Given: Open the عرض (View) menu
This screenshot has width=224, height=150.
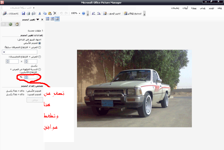Looking at the screenshot, I should click(x=203, y=8).
